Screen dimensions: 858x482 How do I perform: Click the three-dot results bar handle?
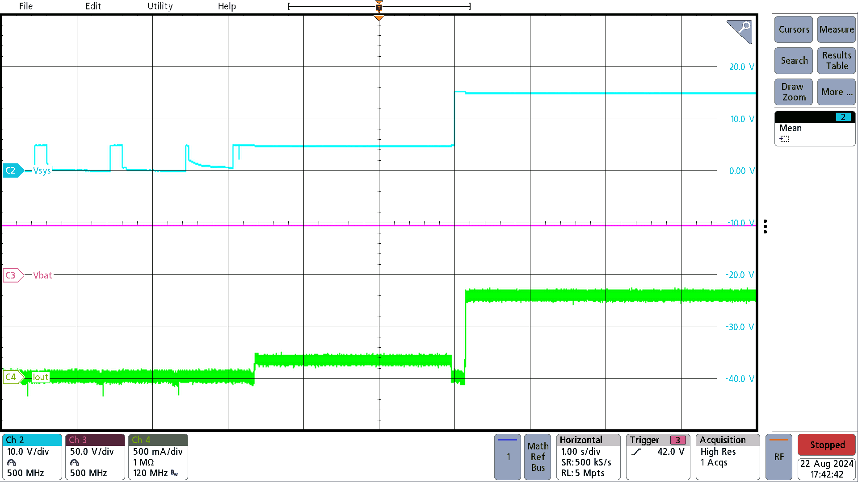click(765, 226)
